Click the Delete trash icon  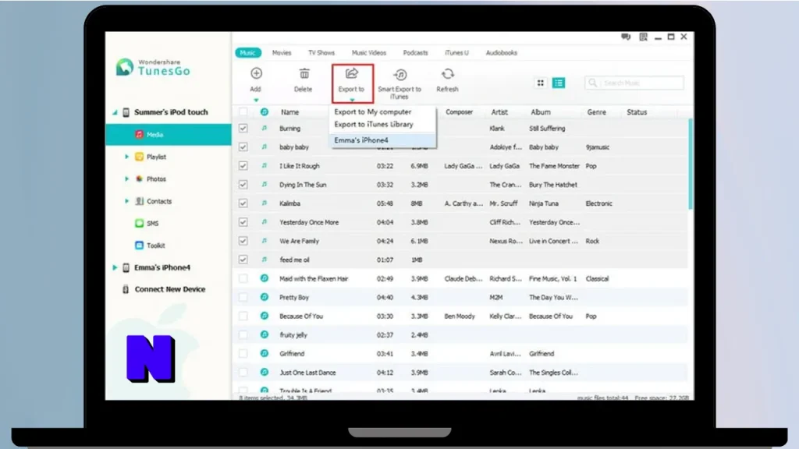coord(304,74)
